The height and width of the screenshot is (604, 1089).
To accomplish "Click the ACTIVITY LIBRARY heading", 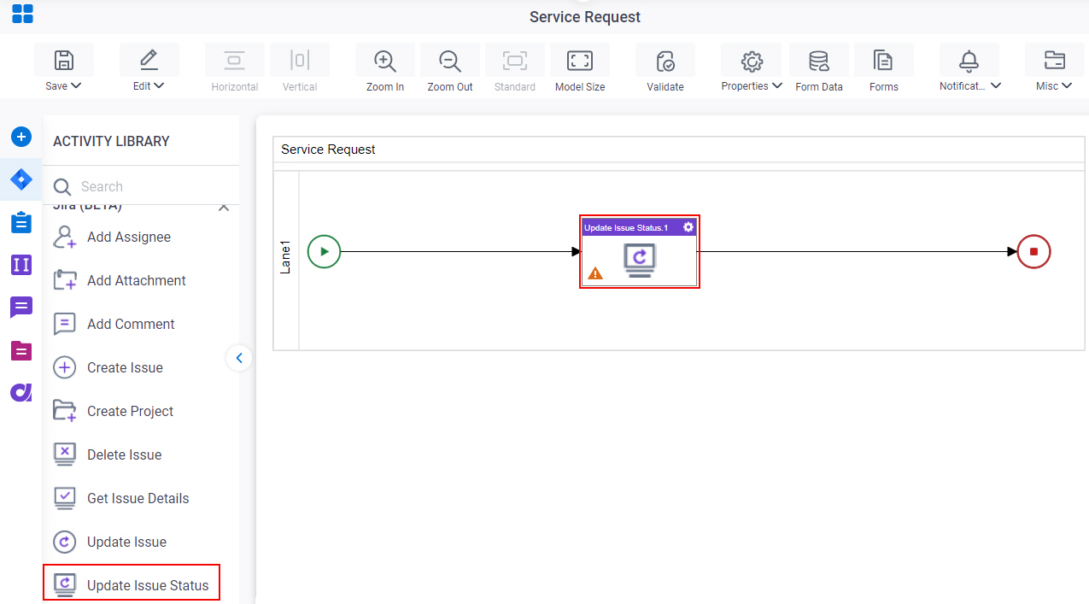I will pyautogui.click(x=111, y=141).
